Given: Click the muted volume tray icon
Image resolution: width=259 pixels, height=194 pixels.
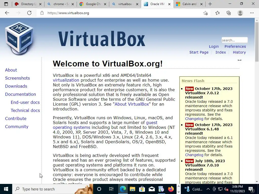Looking at the screenshot, I should [x=226, y=189].
